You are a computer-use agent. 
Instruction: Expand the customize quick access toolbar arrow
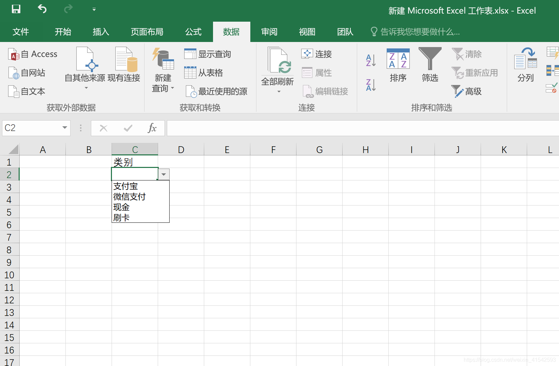pos(94,9)
